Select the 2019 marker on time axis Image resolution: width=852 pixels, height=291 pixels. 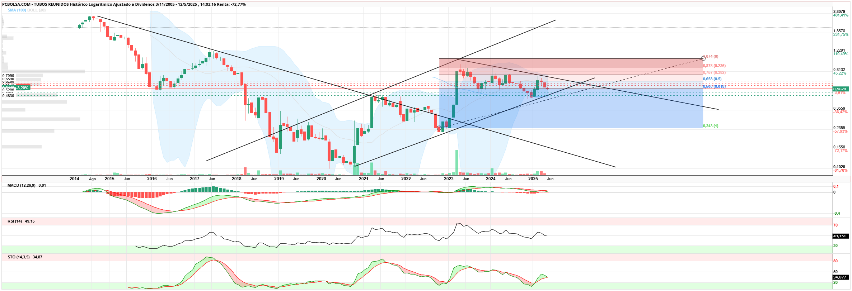(279, 179)
